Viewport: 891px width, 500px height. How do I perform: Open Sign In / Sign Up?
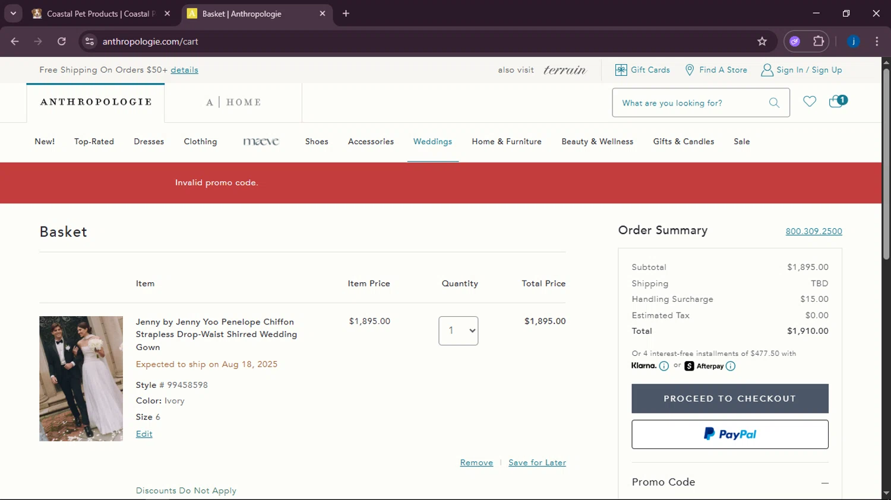coord(802,70)
